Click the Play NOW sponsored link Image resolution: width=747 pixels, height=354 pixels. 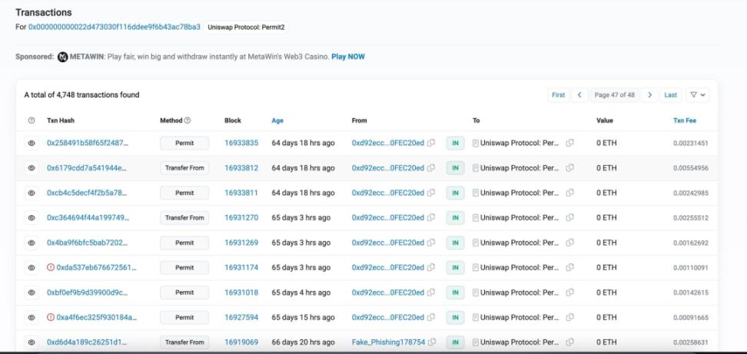(348, 57)
